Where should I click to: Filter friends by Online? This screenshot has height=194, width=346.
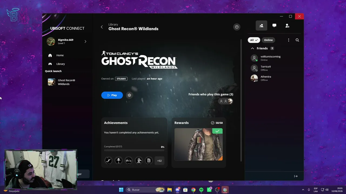(x=268, y=40)
